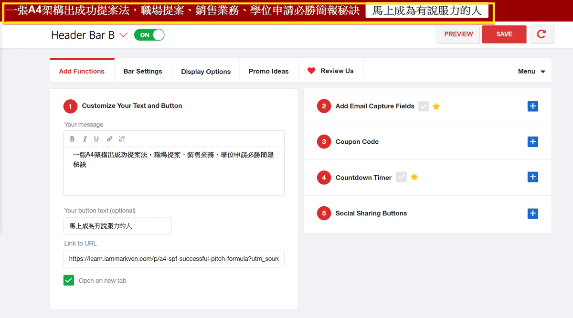Viewport: 573px width, 318px height.
Task: Open the Display Options tab
Action: pyautogui.click(x=206, y=71)
